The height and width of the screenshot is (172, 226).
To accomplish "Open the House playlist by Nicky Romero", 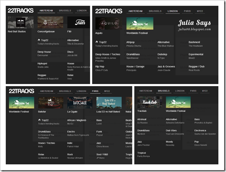I will 78,67.
